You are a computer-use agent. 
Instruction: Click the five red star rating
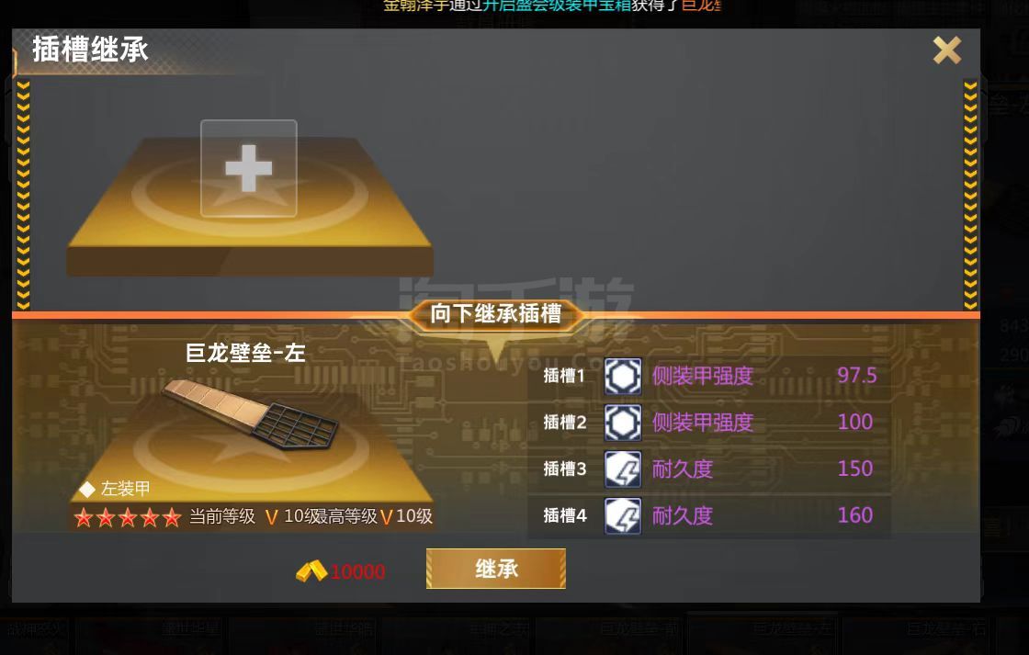pyautogui.click(x=128, y=518)
